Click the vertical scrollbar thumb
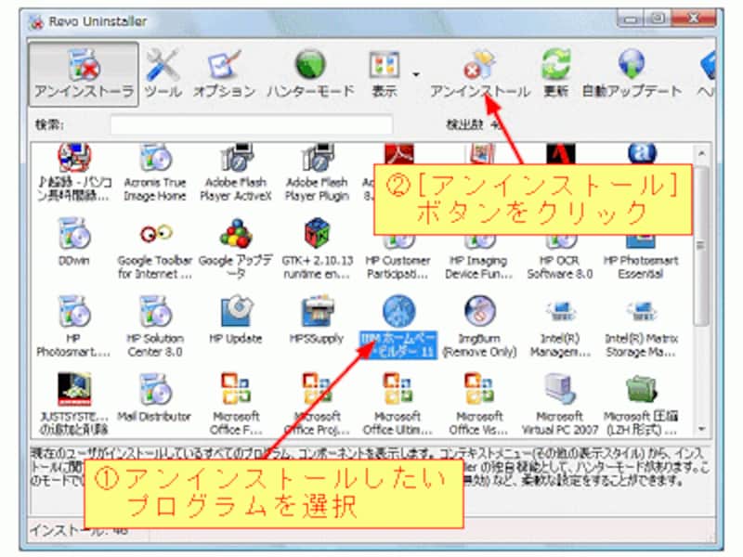Screen dimensions: 743x557 tap(702, 245)
